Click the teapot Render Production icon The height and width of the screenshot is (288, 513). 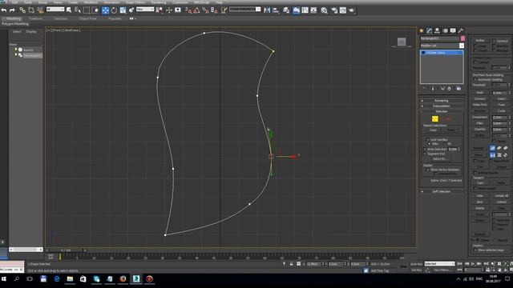[352, 10]
